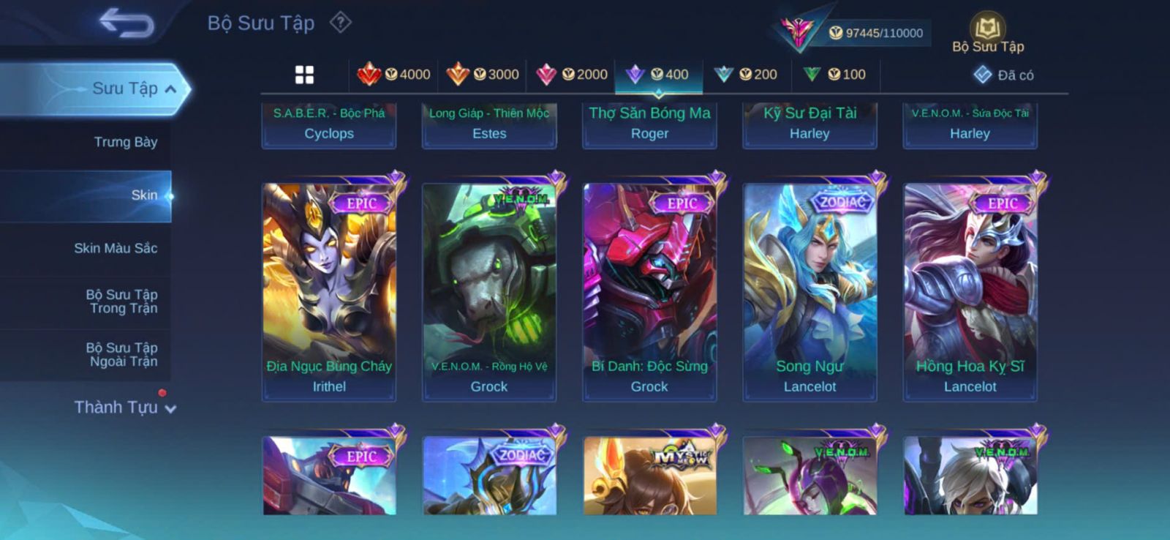Filter by the 200 points teal emblem
This screenshot has height=540, width=1170.
tap(746, 74)
